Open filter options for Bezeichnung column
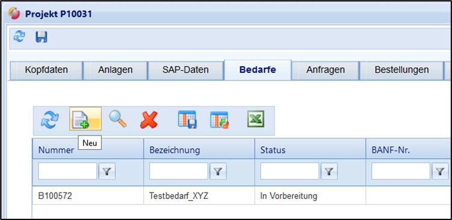Viewport: 452px width, 220px height. point(218,171)
